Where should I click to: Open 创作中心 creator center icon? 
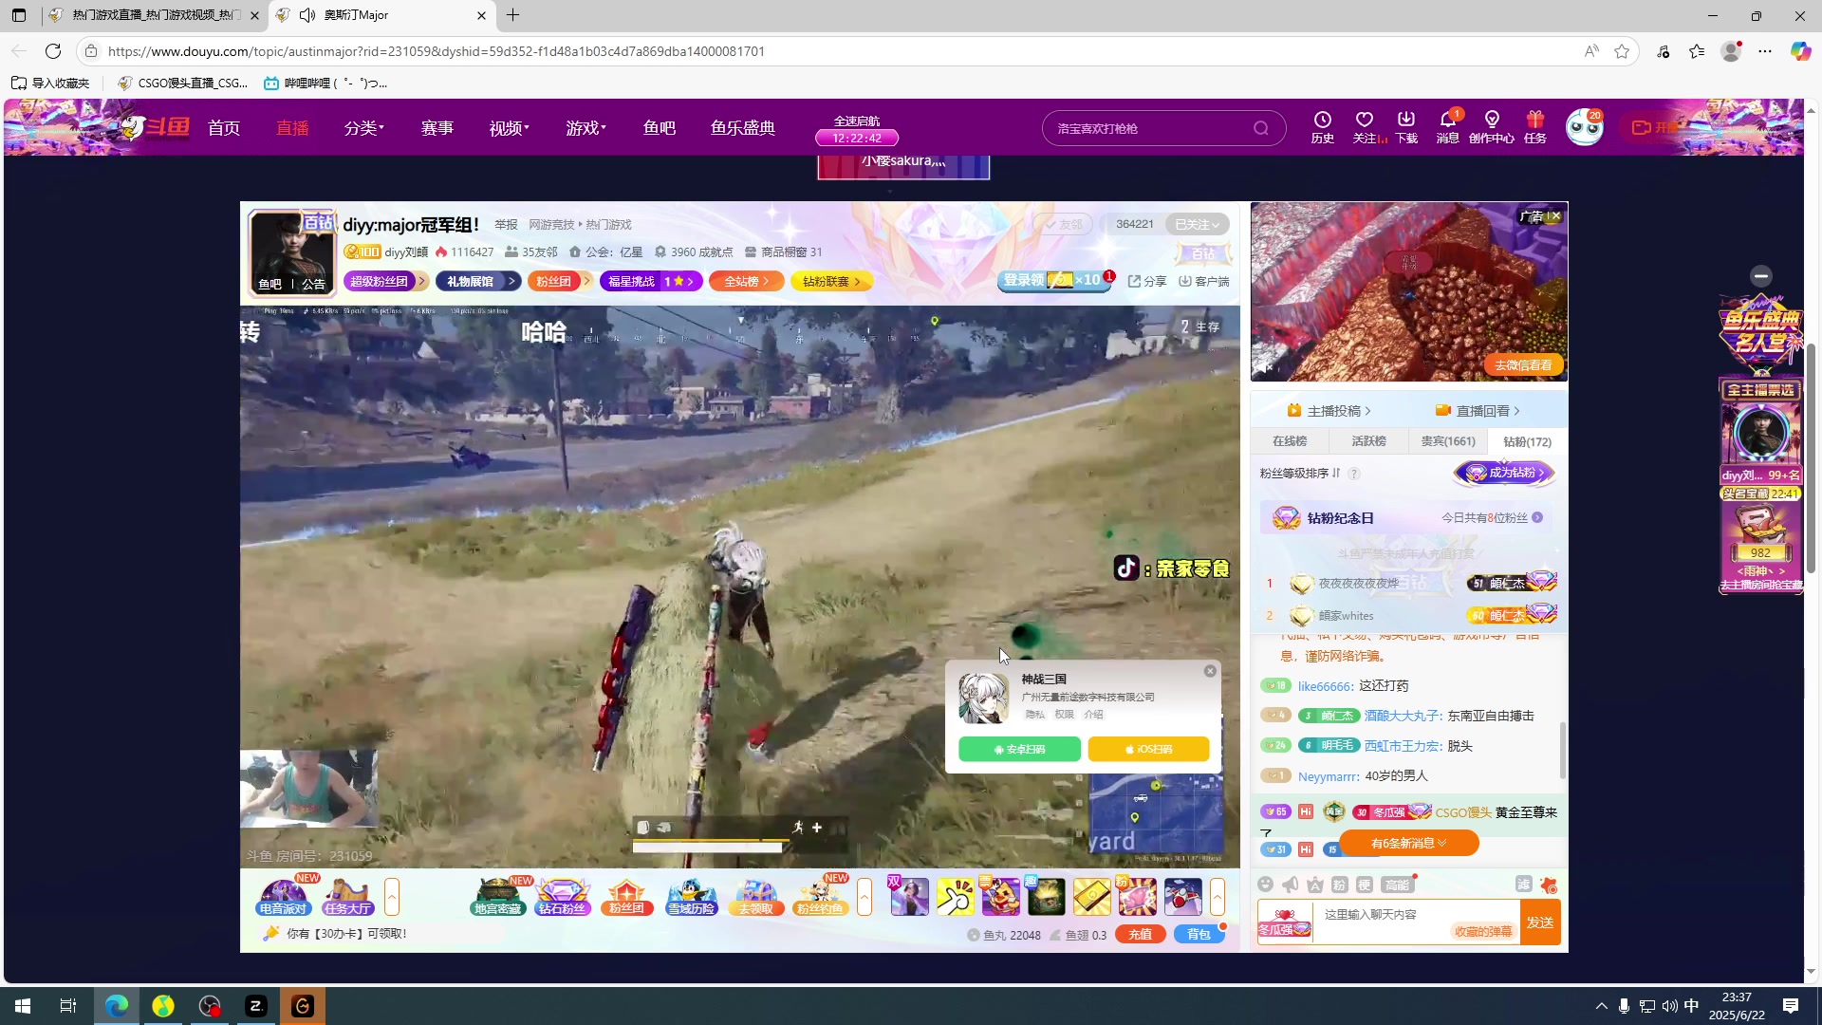click(1492, 126)
